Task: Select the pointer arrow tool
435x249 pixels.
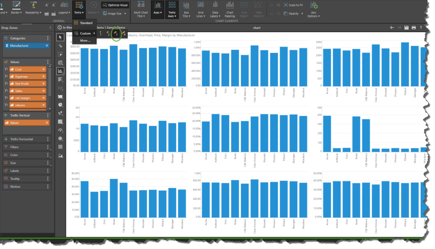Action: (x=60, y=38)
